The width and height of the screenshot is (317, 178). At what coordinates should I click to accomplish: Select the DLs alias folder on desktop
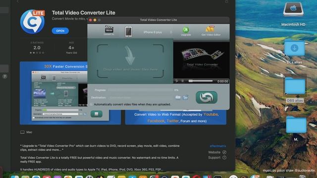294,52
